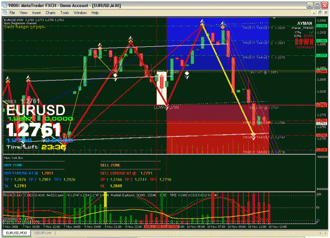This screenshot has width=330, height=238.
Task: Click the 'PROFIT TARGET 1: 1.2876' chart label
Action: [x=264, y=57]
